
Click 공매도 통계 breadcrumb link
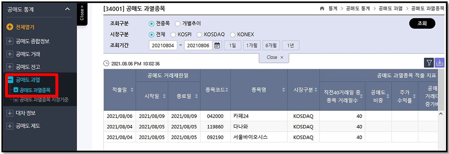(358, 8)
